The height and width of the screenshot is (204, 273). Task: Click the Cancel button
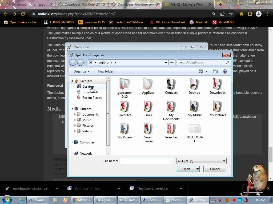(215, 169)
